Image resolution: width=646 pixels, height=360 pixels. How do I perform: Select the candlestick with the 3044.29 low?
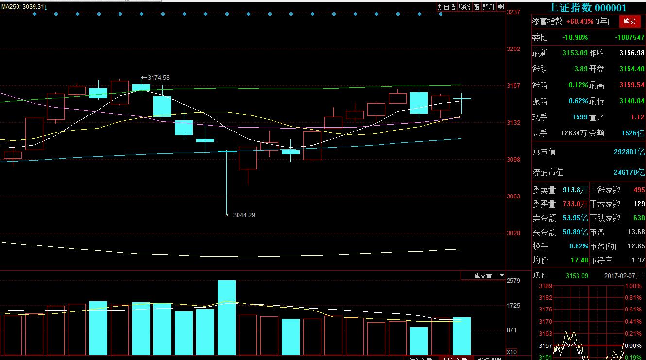tap(227, 182)
